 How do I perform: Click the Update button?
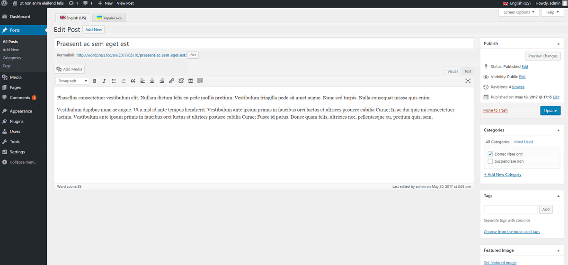coord(550,110)
